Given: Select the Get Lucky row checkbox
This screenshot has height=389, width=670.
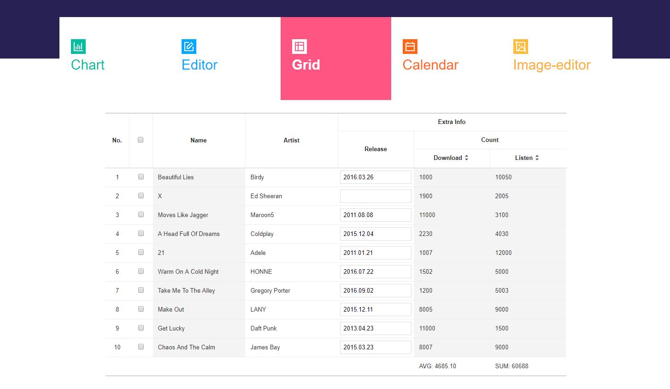Looking at the screenshot, I should 141,328.
